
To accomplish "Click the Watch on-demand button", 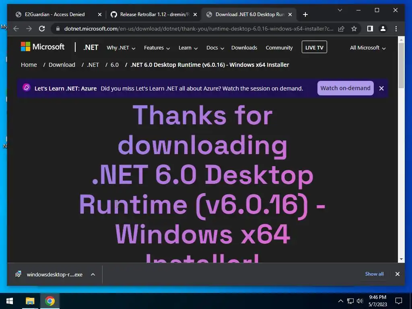I will tap(345, 88).
